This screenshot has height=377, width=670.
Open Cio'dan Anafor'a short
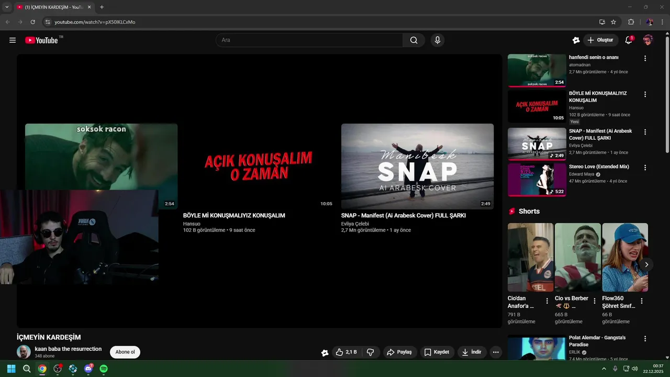[x=530, y=257]
